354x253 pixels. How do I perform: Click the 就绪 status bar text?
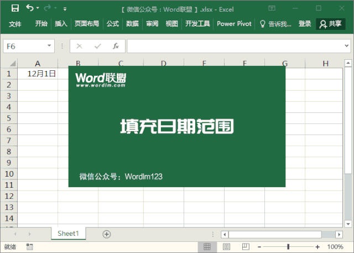pyautogui.click(x=10, y=247)
